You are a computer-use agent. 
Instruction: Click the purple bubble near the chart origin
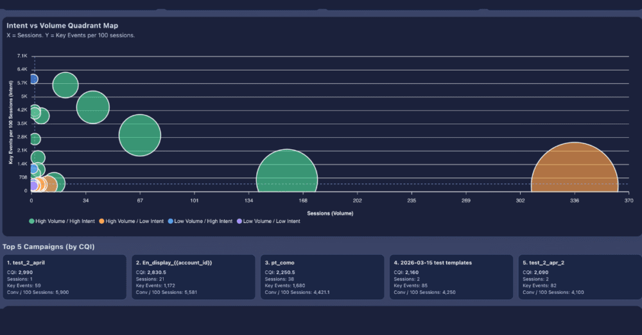click(33, 186)
